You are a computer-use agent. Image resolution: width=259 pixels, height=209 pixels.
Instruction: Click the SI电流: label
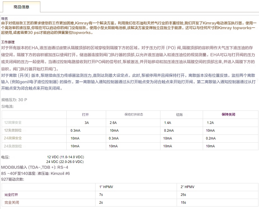click(x=8, y=107)
